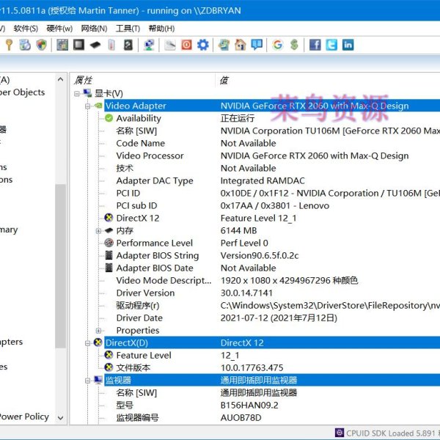Image resolution: width=440 pixels, height=440 pixels.
Task: Collapse the Video Adapter node
Action: tap(87, 106)
